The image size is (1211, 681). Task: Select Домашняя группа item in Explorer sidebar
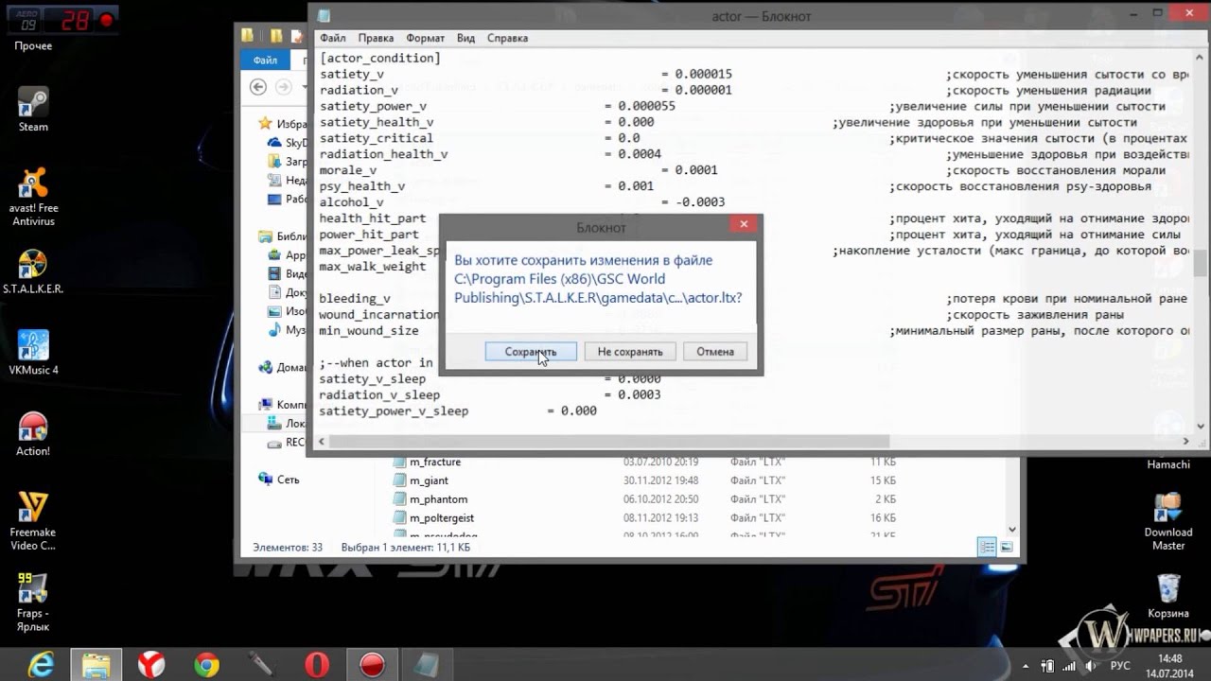[x=282, y=367]
